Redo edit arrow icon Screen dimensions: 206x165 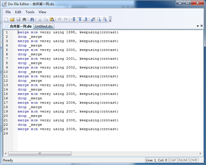66,19
